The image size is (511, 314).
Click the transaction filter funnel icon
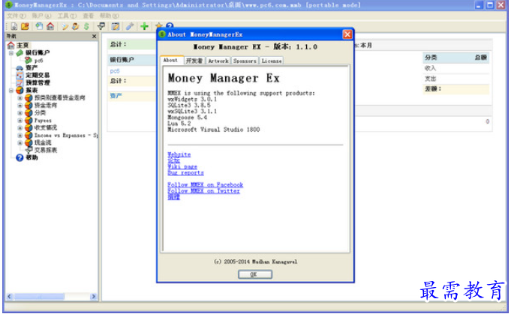101,26
